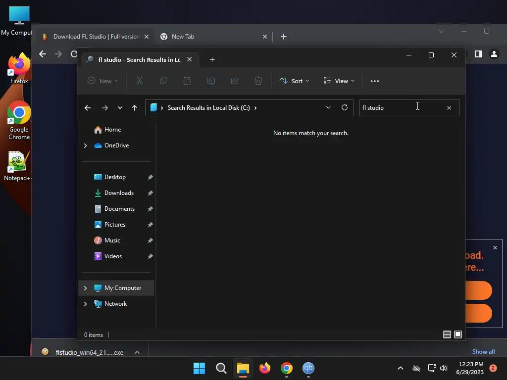507x380 pixels.
Task: Show hidden system tray icons
Action: pos(400,368)
